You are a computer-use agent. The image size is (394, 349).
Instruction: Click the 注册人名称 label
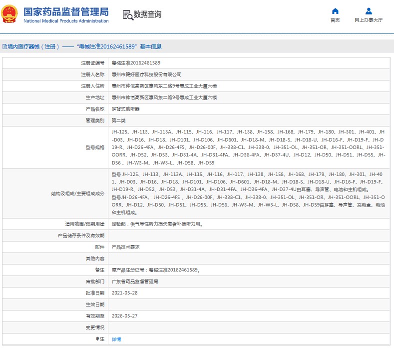pos(93,74)
